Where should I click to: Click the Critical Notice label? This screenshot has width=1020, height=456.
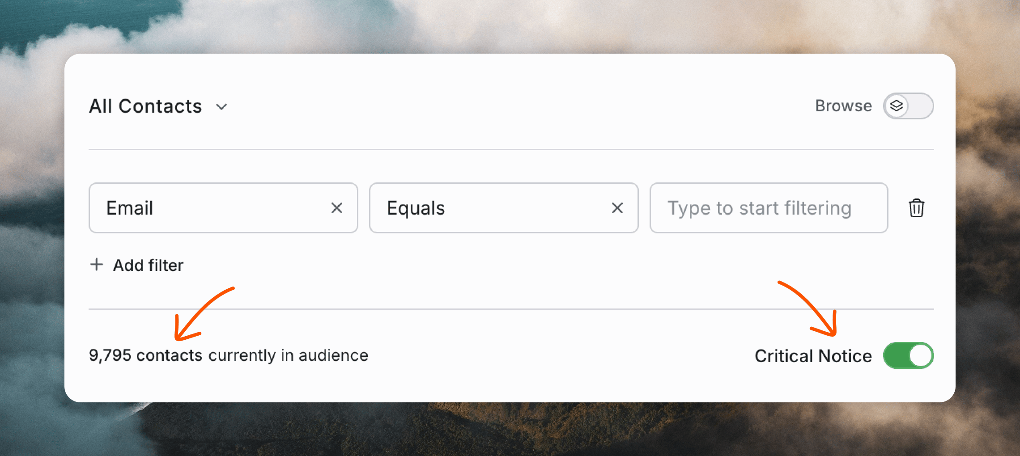[x=813, y=356]
